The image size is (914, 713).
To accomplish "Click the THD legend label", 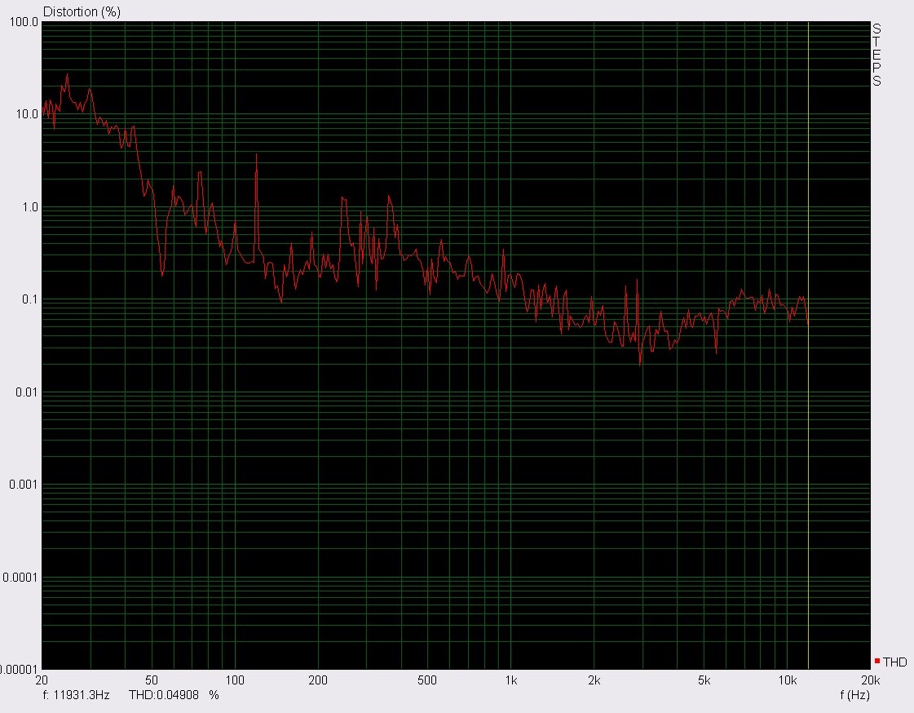I will pos(895,662).
